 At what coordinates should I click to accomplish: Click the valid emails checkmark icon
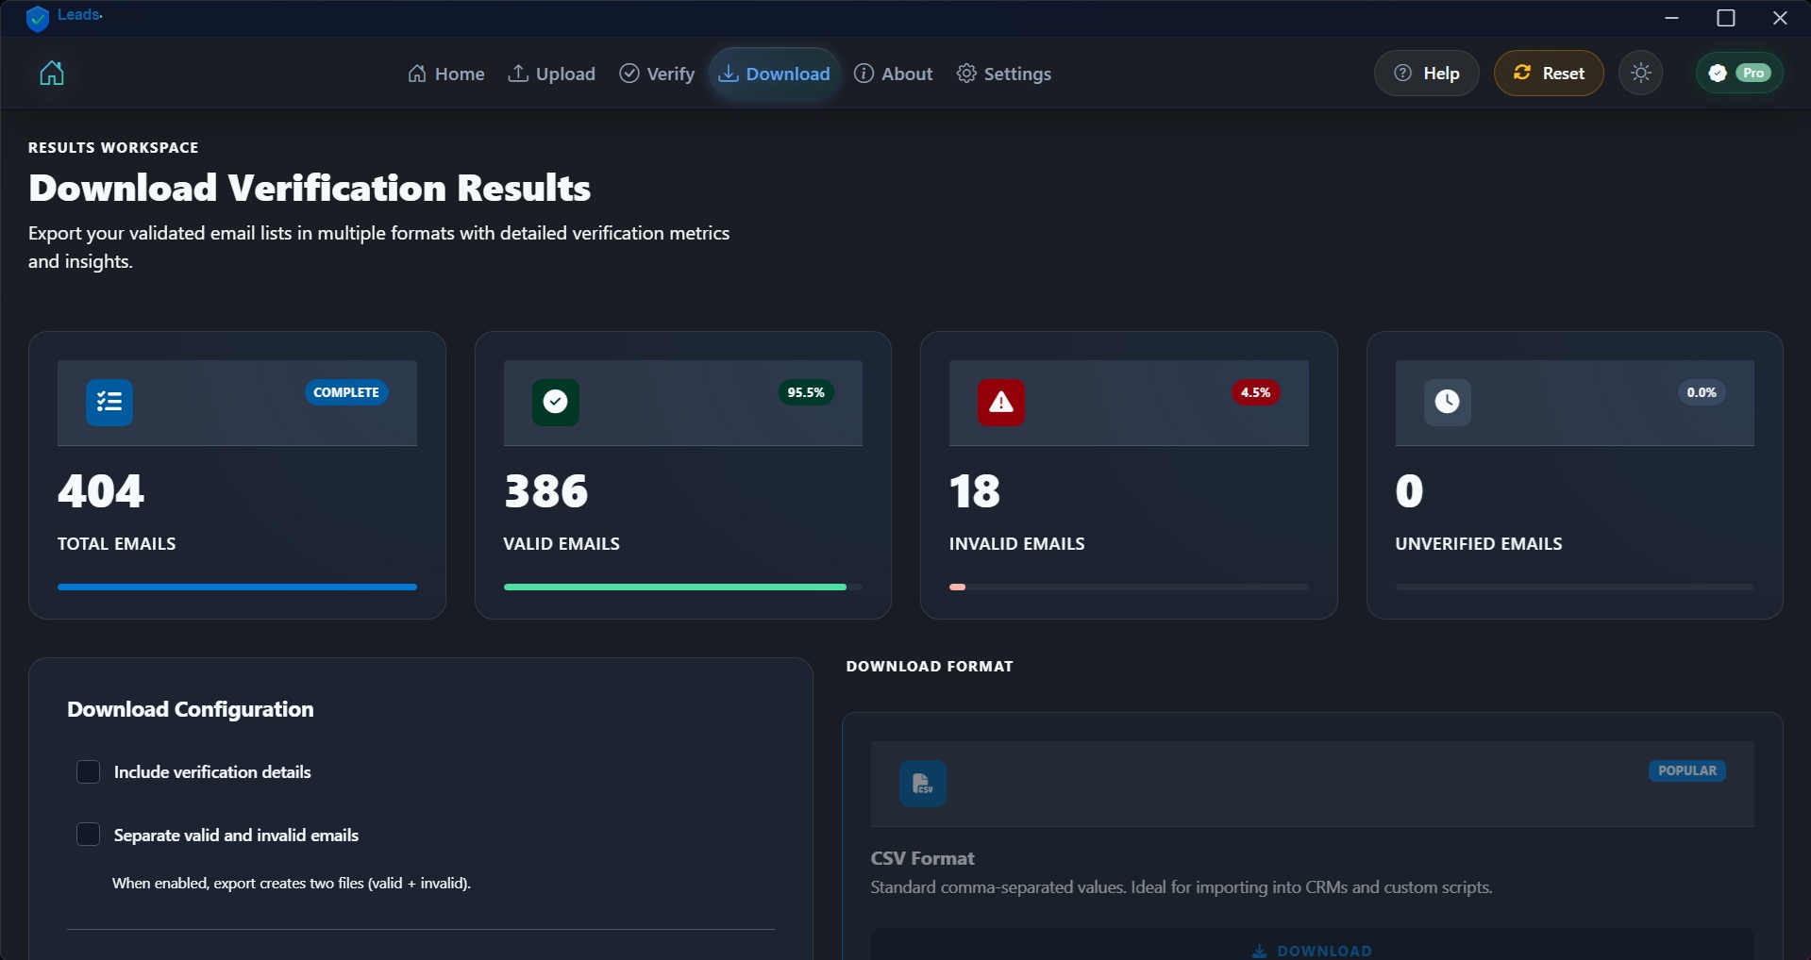point(556,403)
